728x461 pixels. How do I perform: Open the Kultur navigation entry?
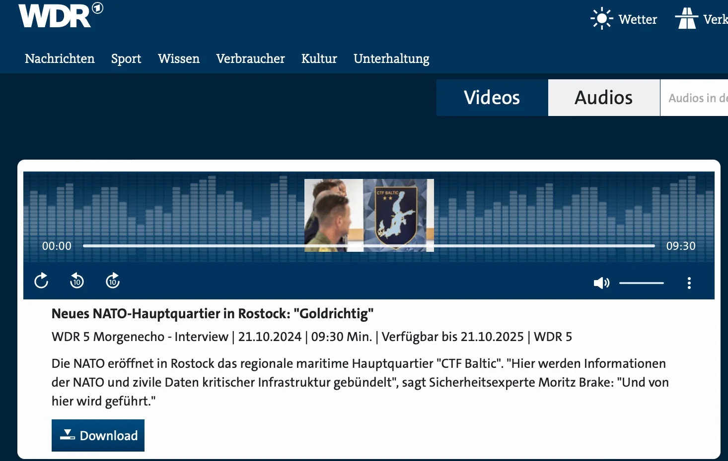point(319,58)
